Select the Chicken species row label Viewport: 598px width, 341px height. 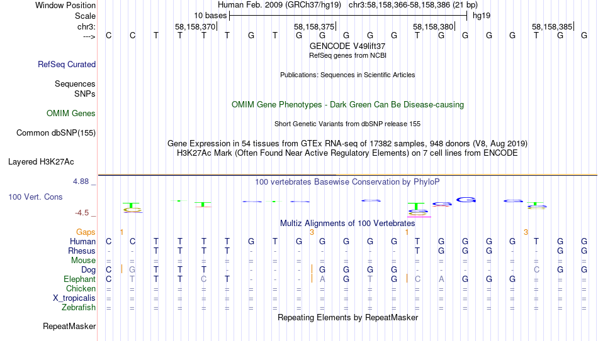[81, 288]
